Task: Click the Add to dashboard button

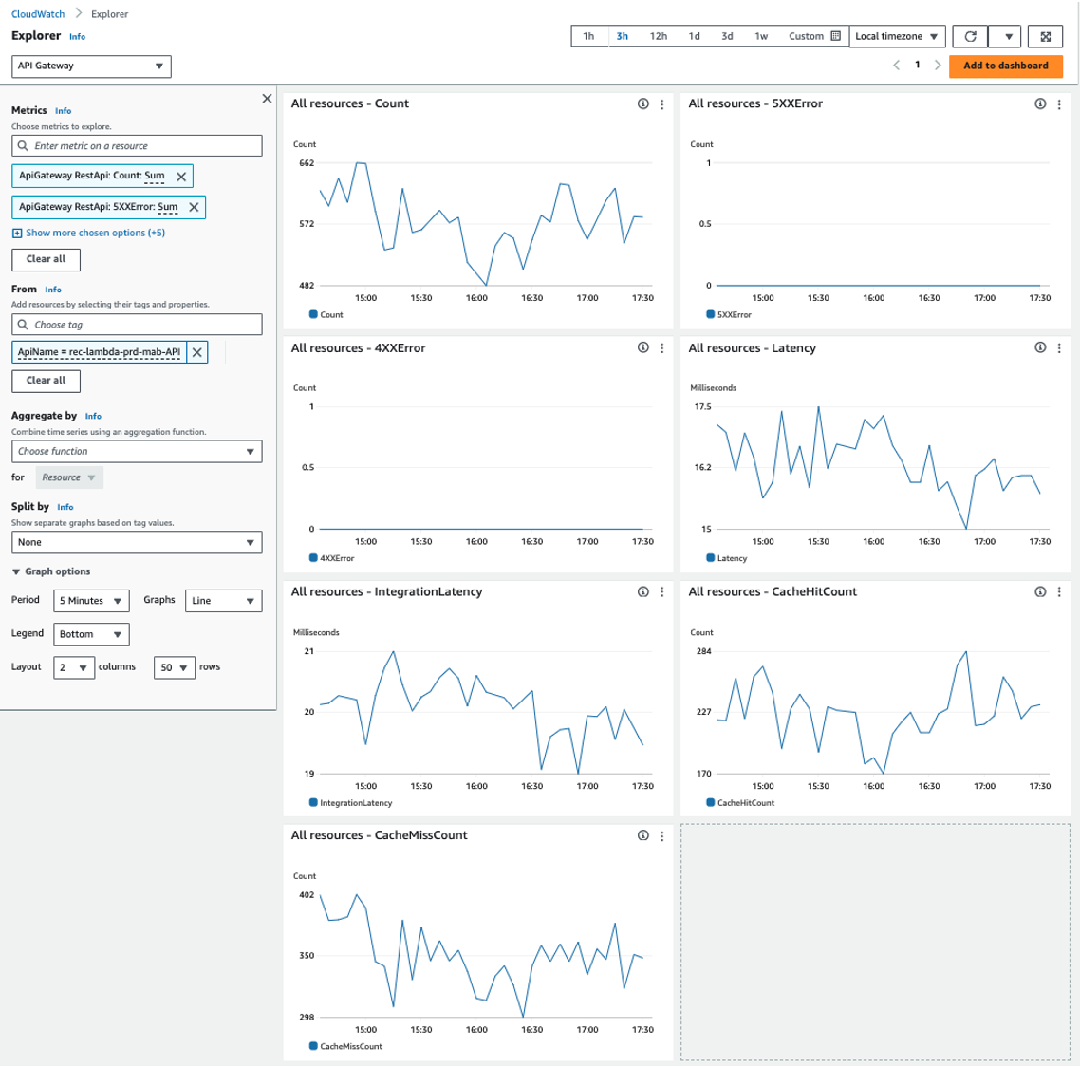Action: pos(1005,66)
